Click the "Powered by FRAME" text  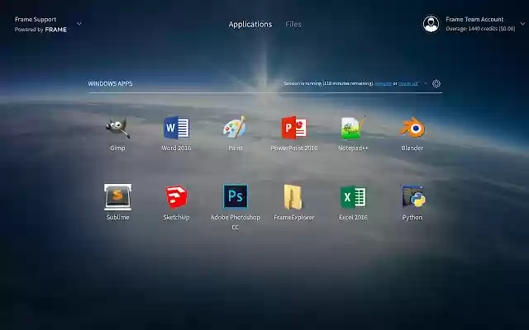(x=41, y=30)
